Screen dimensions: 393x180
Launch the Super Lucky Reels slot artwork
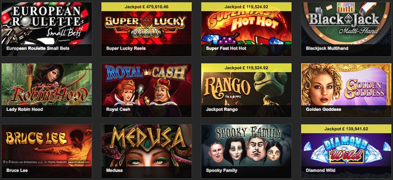(x=147, y=28)
